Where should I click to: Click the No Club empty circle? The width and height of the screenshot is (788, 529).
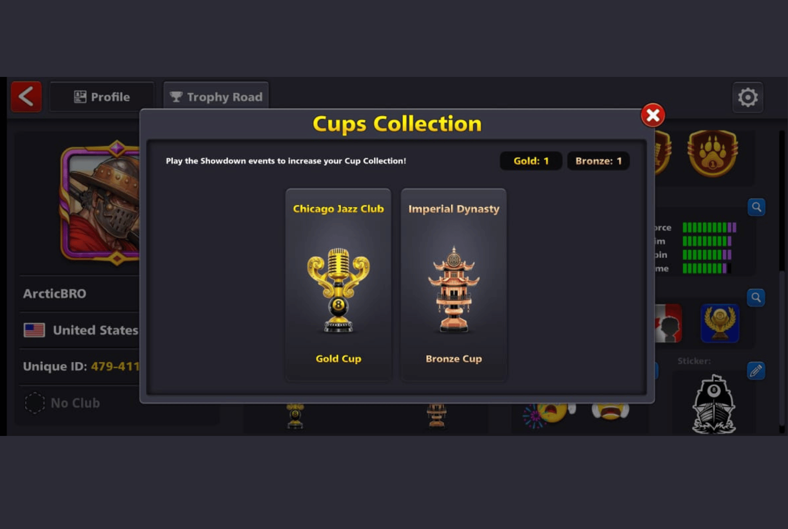pyautogui.click(x=35, y=403)
